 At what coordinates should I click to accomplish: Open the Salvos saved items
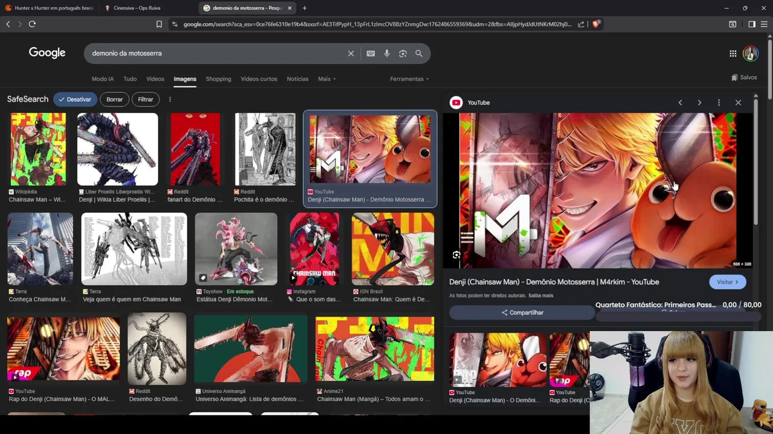point(744,77)
